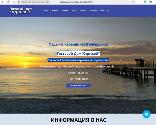Viewport: 156px width, 125px height.
Task: Open the green shield protection extension icon
Action: (x=145, y=2)
